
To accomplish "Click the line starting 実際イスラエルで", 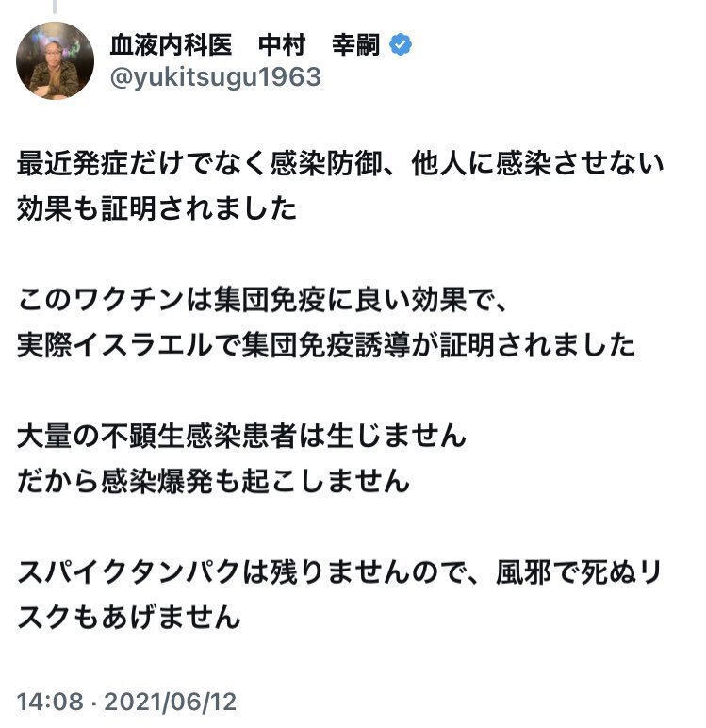I will [x=326, y=345].
